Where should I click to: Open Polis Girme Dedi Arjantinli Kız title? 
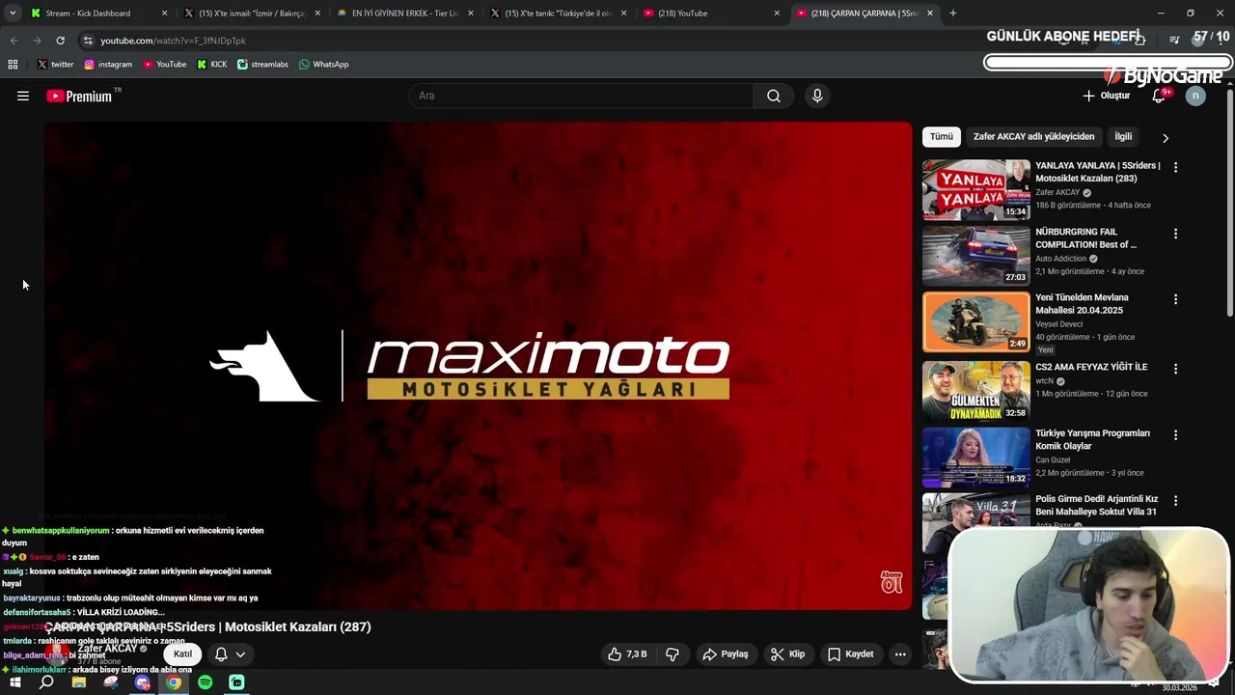(x=1096, y=505)
